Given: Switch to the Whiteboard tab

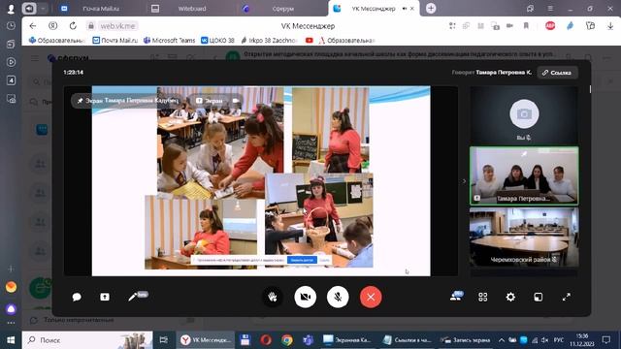Looking at the screenshot, I should click(x=192, y=9).
